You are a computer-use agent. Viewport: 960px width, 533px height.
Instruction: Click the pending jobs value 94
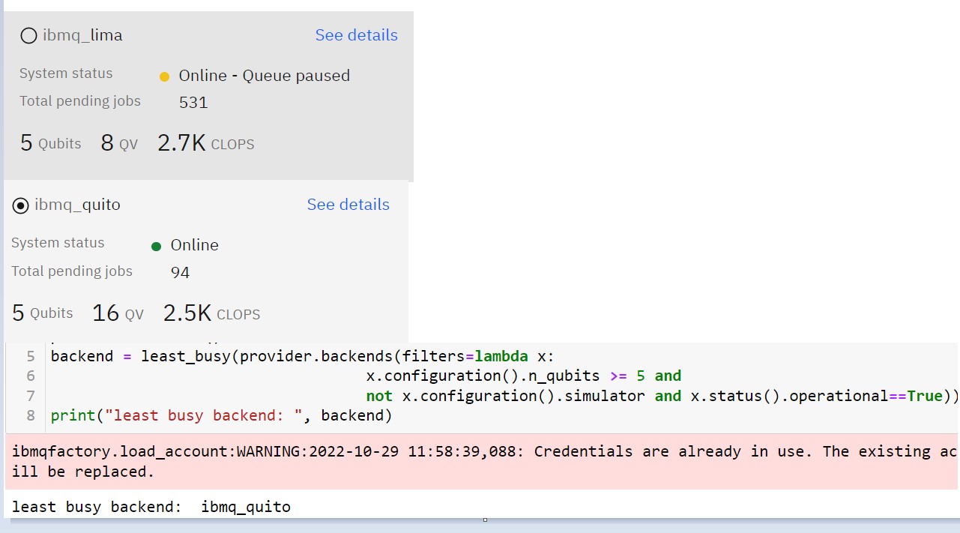click(180, 272)
